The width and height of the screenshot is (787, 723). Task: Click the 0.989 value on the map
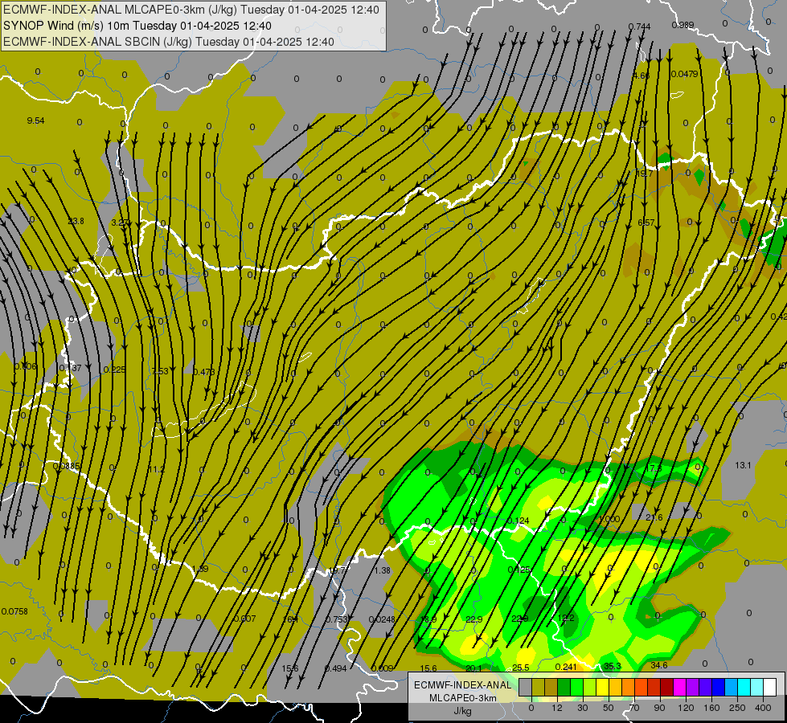pos(682,25)
